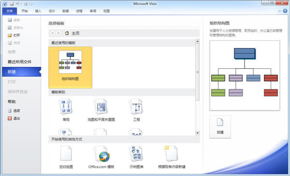Image resolution: width=290 pixels, height=176 pixels.
Task: Click the minimize ribbon caret icon
Action: coord(279,11)
